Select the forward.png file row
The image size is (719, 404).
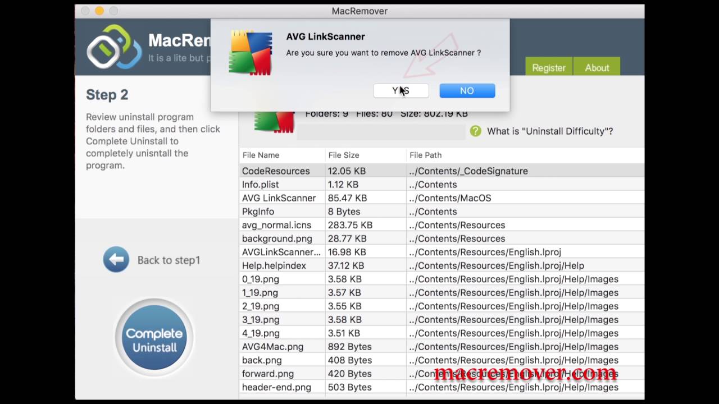[442, 374]
